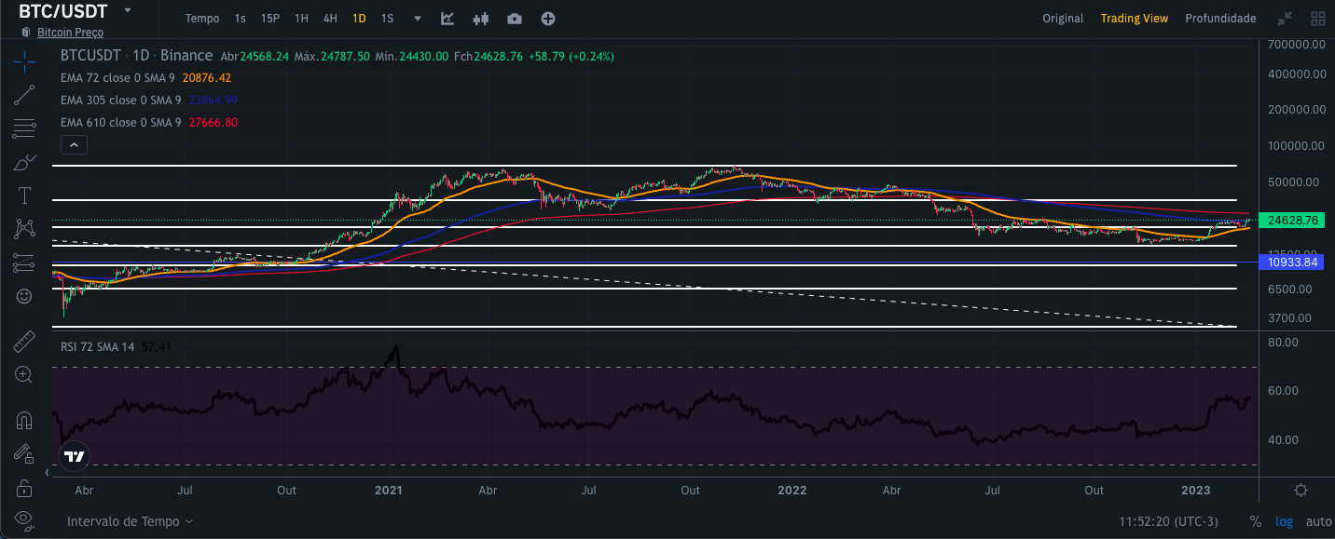Open the emoji icons tool

(24, 296)
